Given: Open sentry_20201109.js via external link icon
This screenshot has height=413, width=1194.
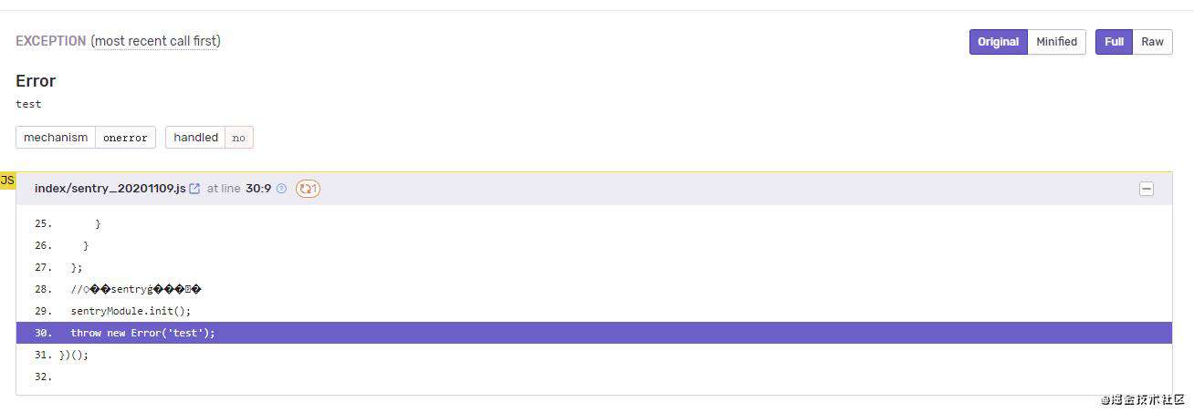Looking at the screenshot, I should pos(194,189).
